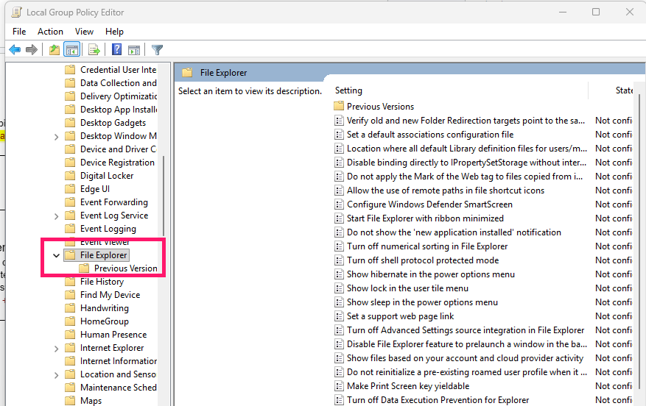Click policy icon next to Make Print Screen key yieldable

pyautogui.click(x=339, y=386)
